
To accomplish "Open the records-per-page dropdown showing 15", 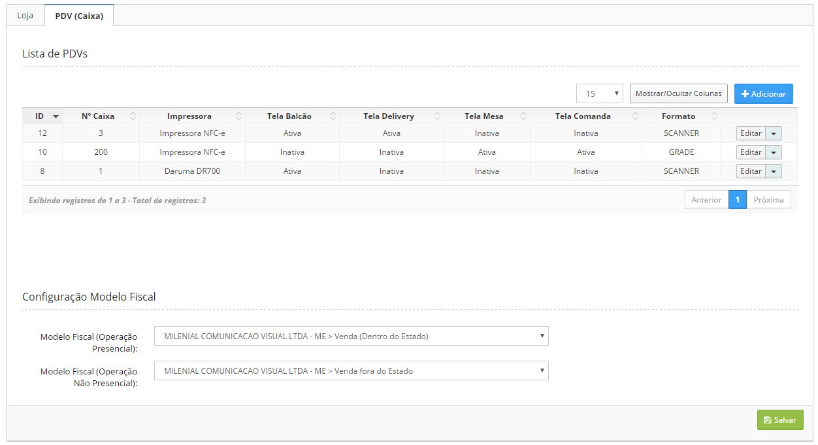I will coord(599,93).
